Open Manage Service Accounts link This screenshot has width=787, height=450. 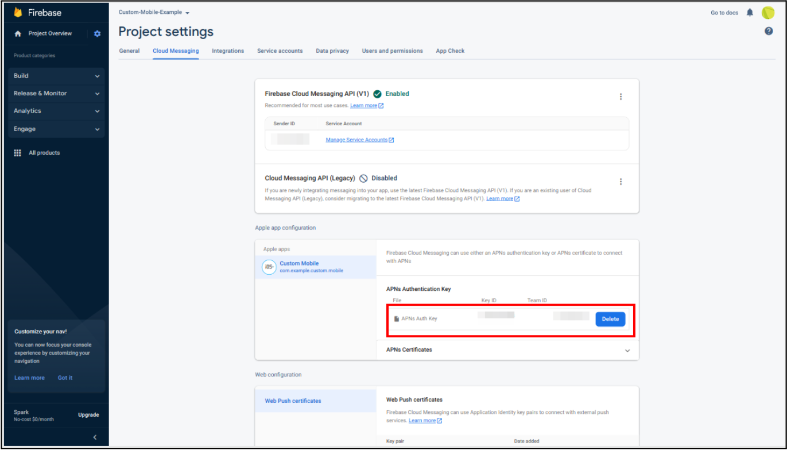(360, 140)
